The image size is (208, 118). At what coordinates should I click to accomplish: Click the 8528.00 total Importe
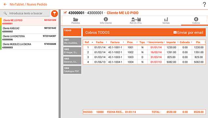[x=171, y=112]
